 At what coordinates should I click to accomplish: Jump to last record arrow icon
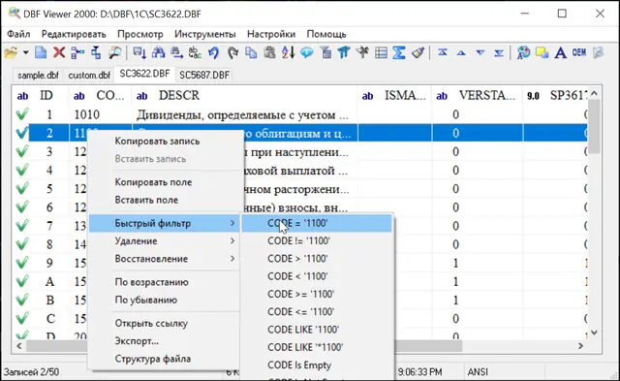pyautogui.click(x=499, y=52)
